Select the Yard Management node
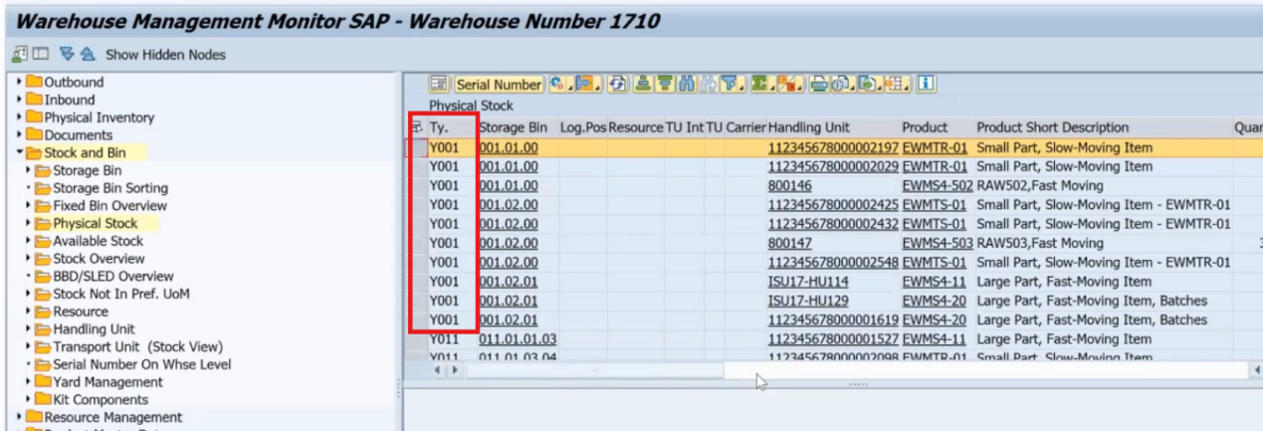The height and width of the screenshot is (431, 1263). point(107,382)
